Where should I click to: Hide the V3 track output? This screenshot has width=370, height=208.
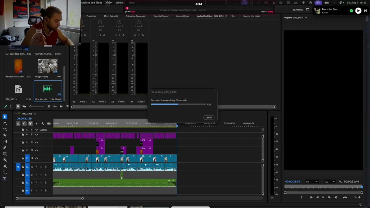(x=36, y=142)
